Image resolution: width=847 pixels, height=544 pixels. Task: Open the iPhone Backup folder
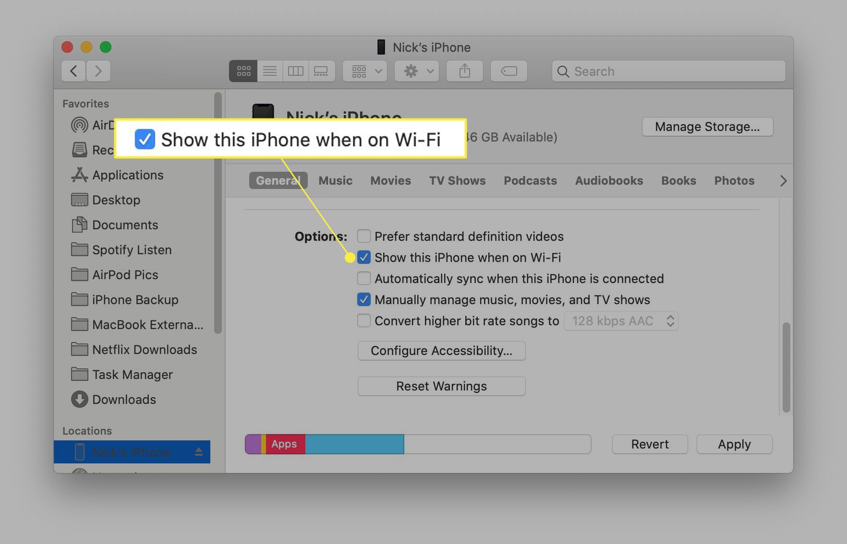pos(124,300)
